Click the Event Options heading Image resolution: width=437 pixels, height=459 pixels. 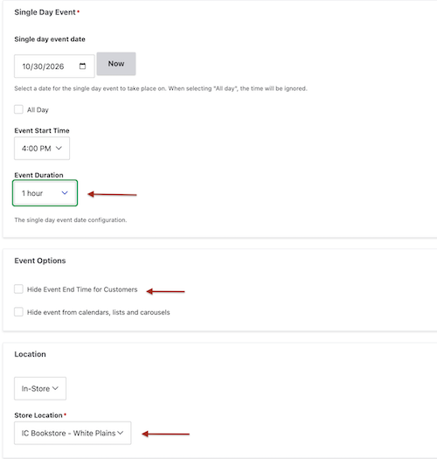point(40,261)
